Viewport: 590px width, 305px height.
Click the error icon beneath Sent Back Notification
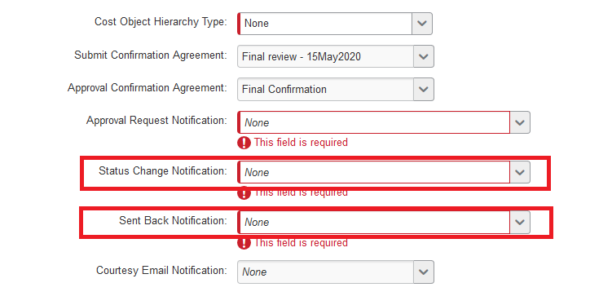coord(244,243)
